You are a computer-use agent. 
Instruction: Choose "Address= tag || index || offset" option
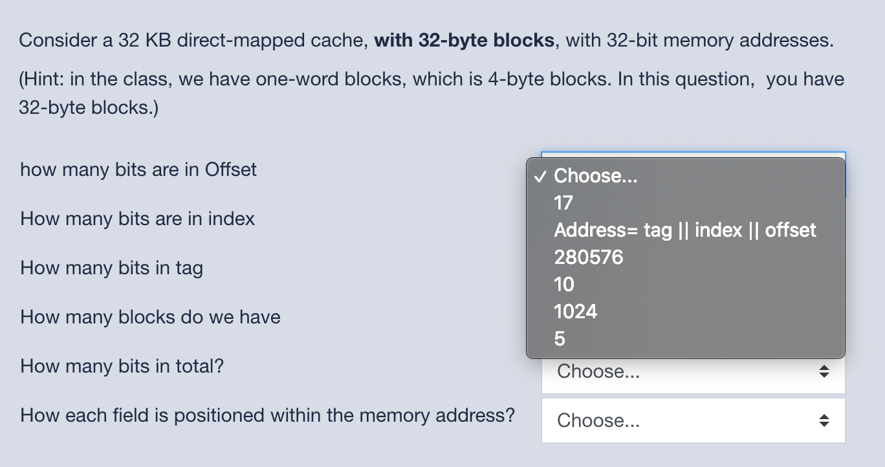684,230
